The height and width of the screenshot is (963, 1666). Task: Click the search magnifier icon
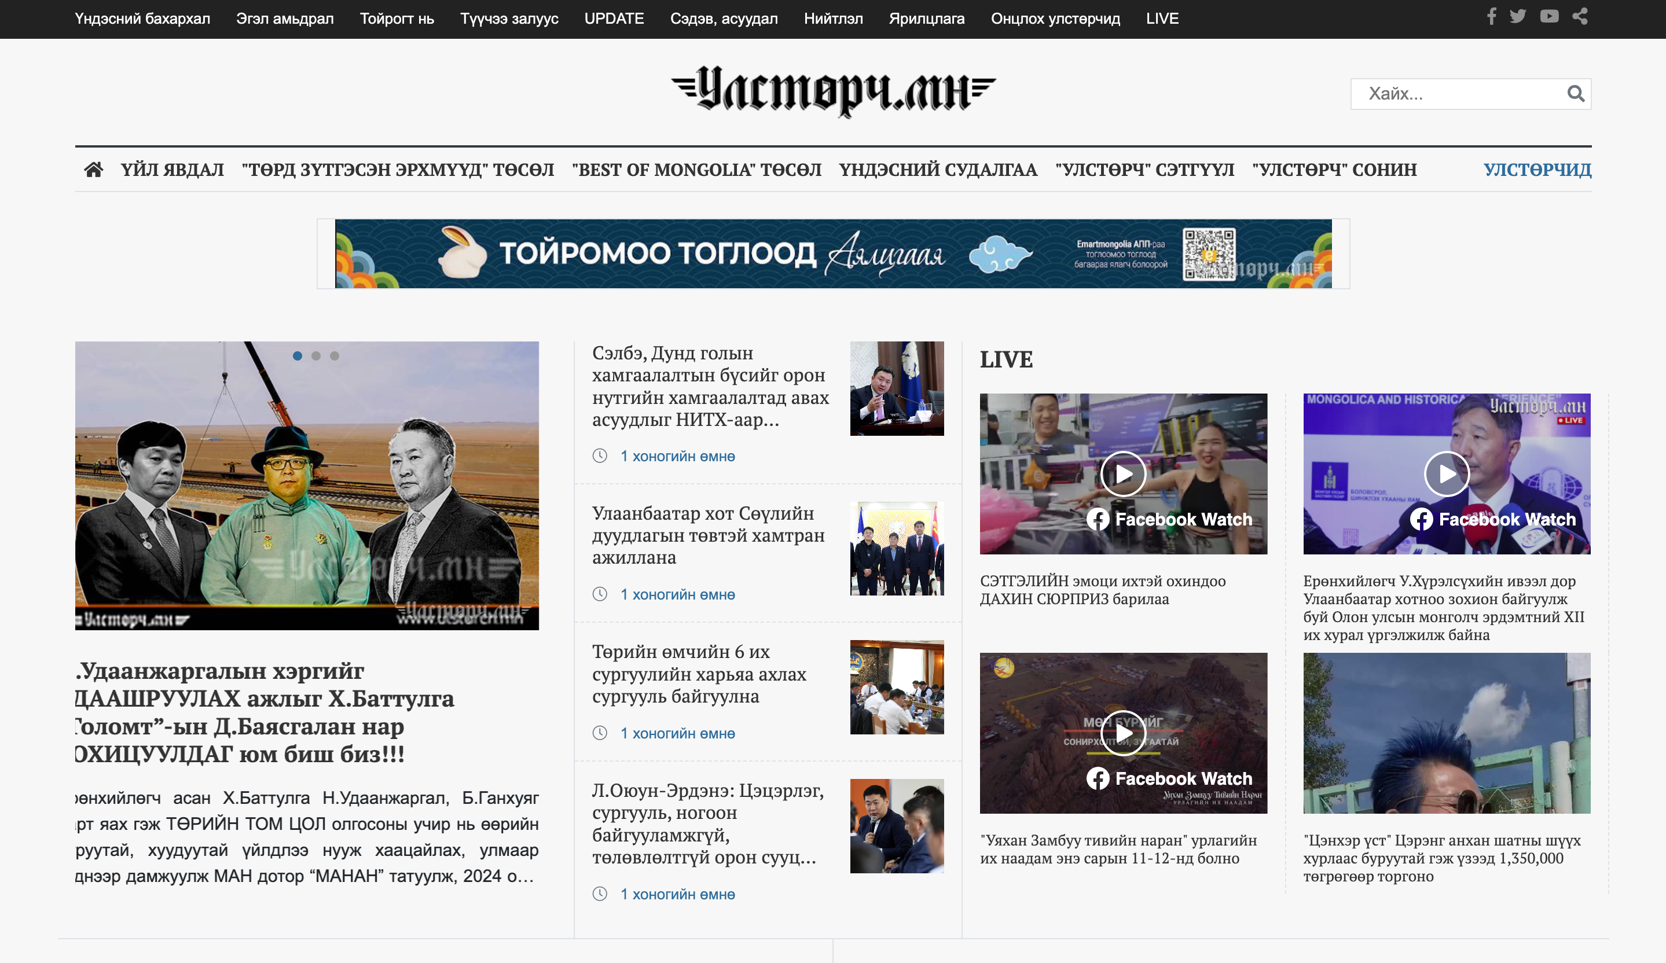click(x=1576, y=94)
